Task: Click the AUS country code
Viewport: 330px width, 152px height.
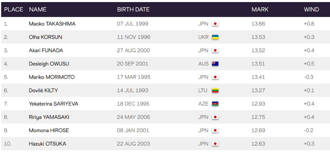Action: pyautogui.click(x=203, y=64)
